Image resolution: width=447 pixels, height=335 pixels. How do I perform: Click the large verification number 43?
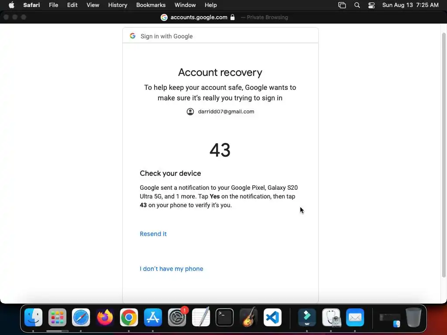pyautogui.click(x=220, y=150)
